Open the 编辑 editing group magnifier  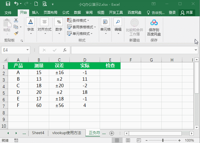click(118, 22)
